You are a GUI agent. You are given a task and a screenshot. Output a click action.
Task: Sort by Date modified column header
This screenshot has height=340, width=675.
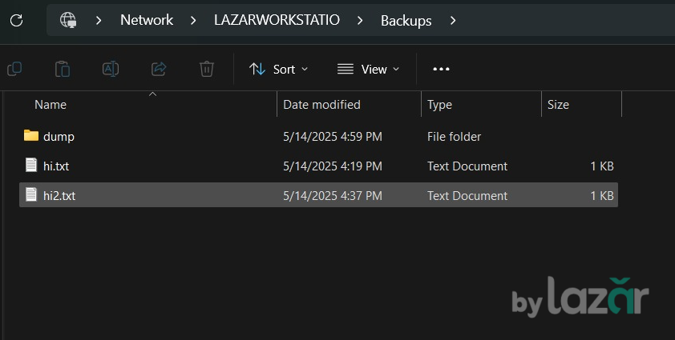tap(321, 105)
